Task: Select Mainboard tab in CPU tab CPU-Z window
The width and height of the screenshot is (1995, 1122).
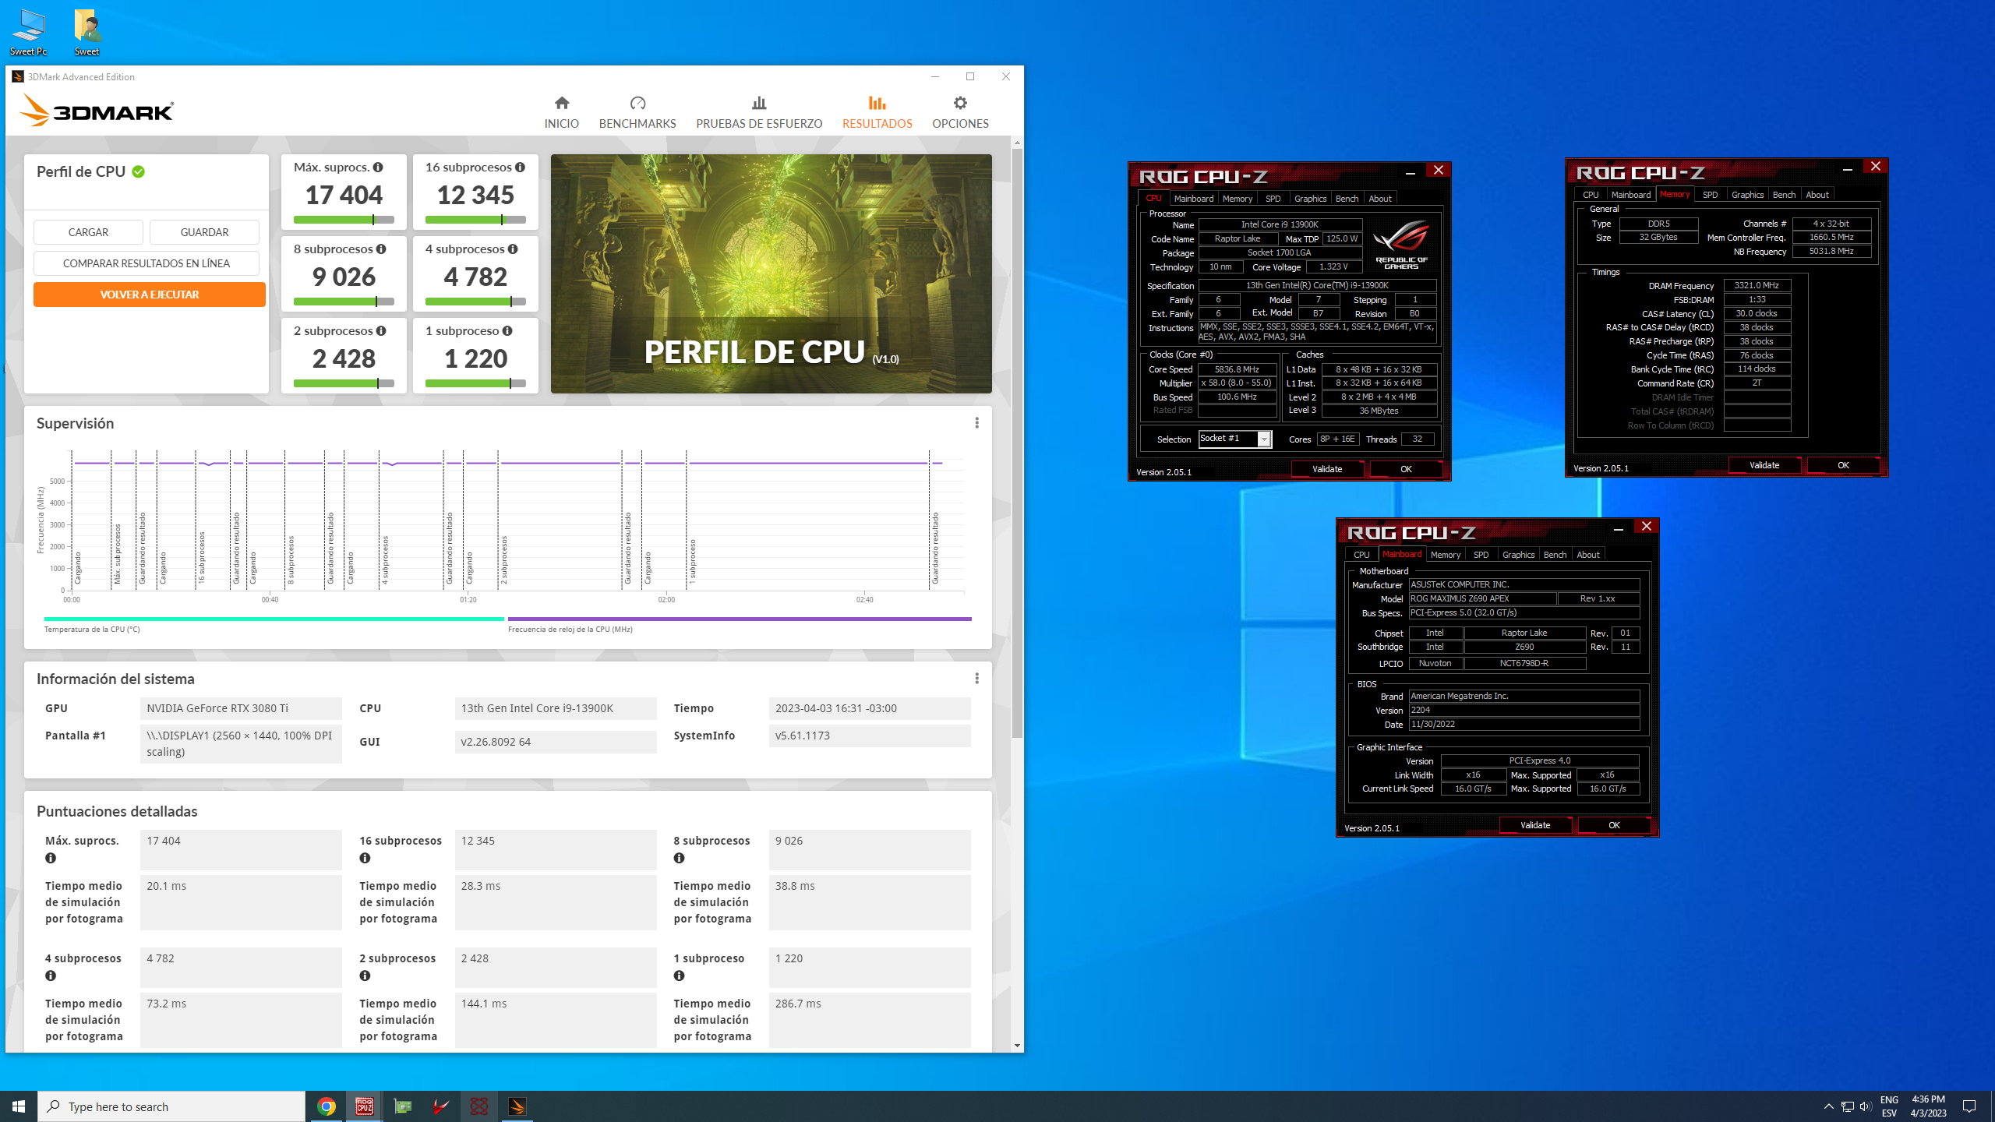Action: 1193,199
